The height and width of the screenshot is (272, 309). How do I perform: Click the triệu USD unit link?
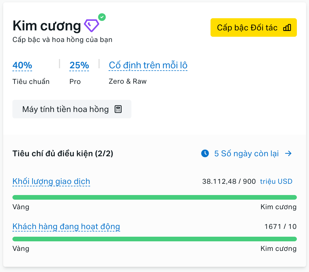[276, 181]
